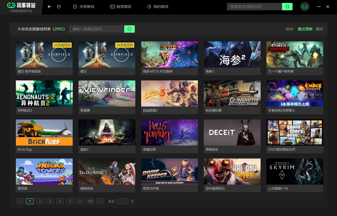Viewport: 337px width, 216px height.
Task: Go to the previous page arrow
Action: tap(20, 201)
